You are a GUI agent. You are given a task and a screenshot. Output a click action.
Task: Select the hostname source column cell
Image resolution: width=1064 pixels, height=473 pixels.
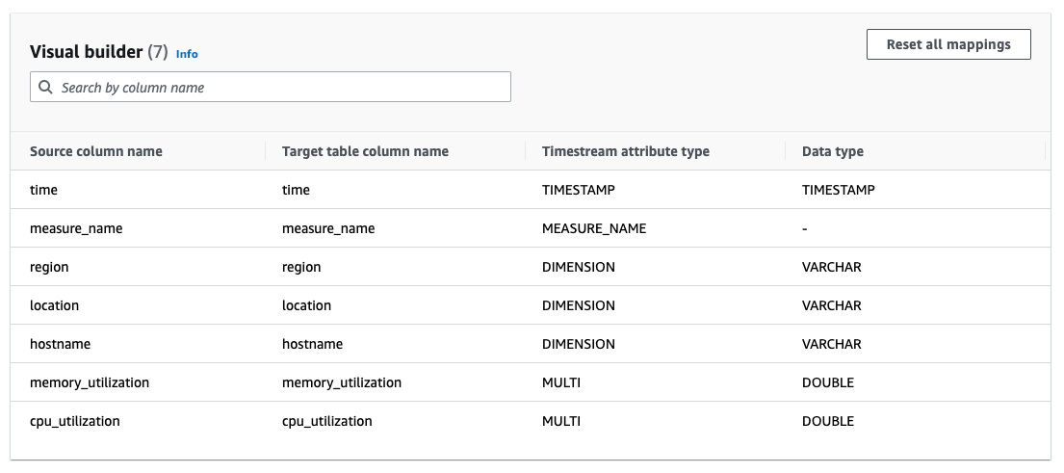click(x=60, y=344)
